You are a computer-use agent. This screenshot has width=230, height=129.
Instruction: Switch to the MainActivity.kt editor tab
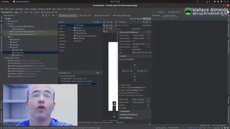point(102,15)
